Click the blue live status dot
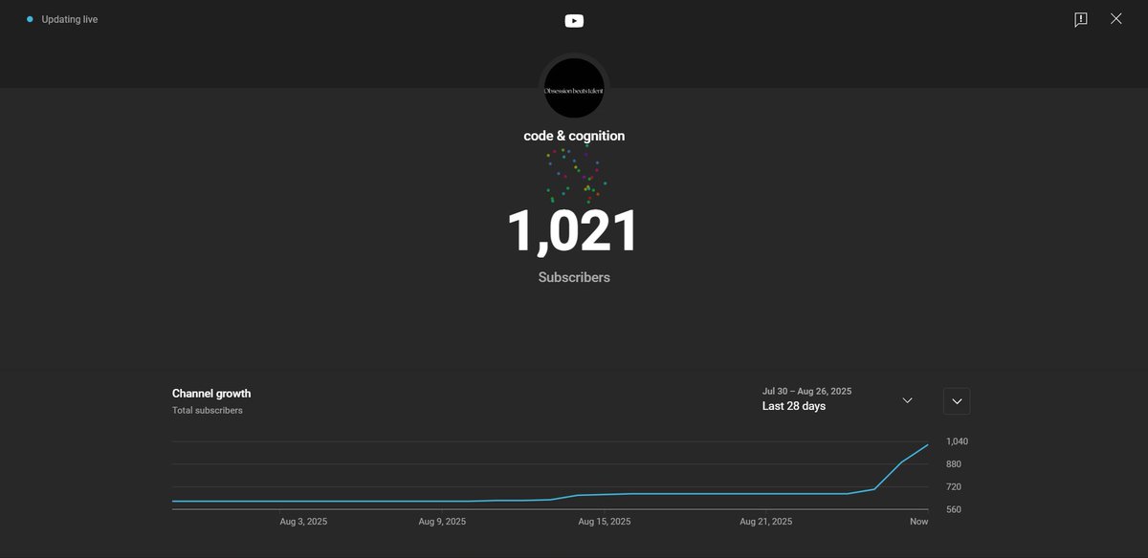 [30, 19]
